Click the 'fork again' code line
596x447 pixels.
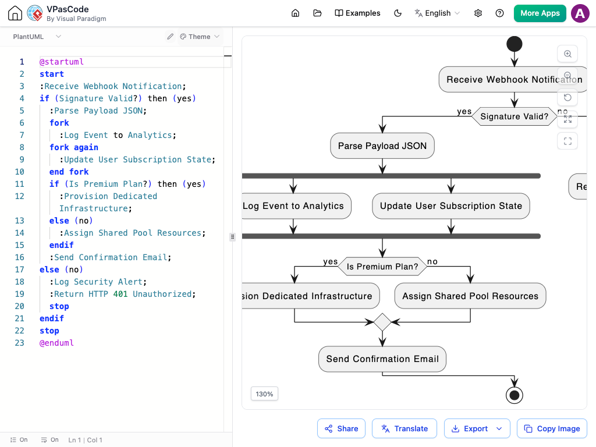74,147
